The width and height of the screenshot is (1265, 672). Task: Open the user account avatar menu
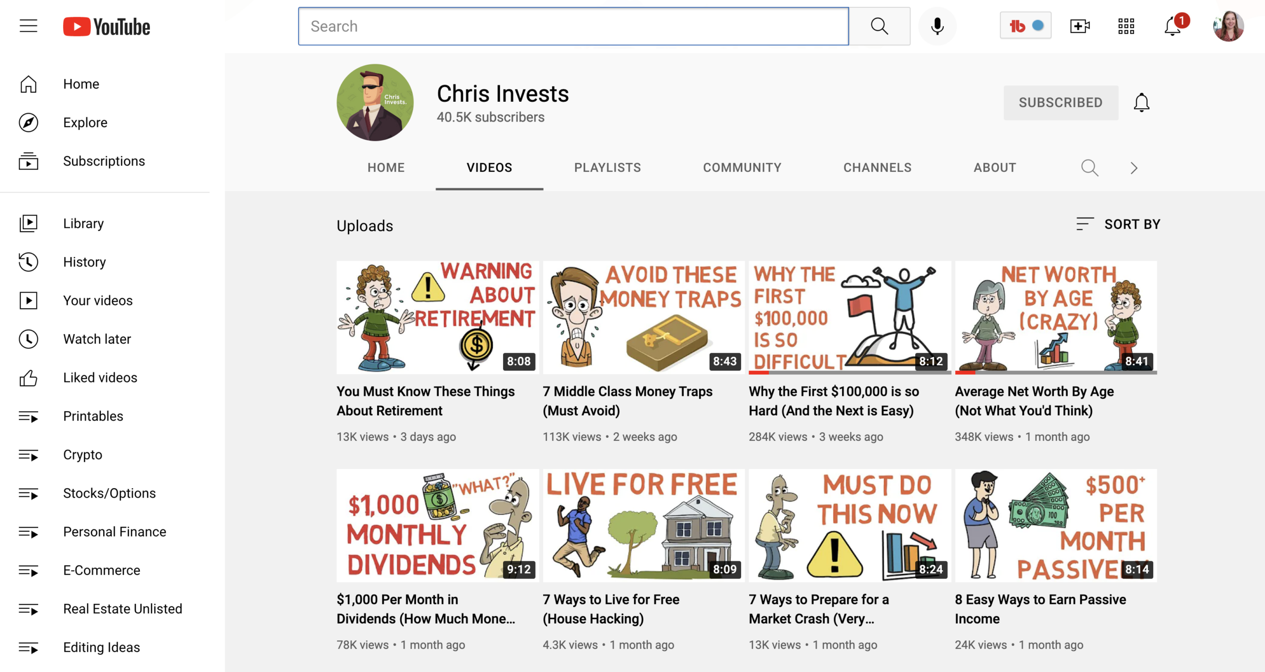click(x=1228, y=26)
